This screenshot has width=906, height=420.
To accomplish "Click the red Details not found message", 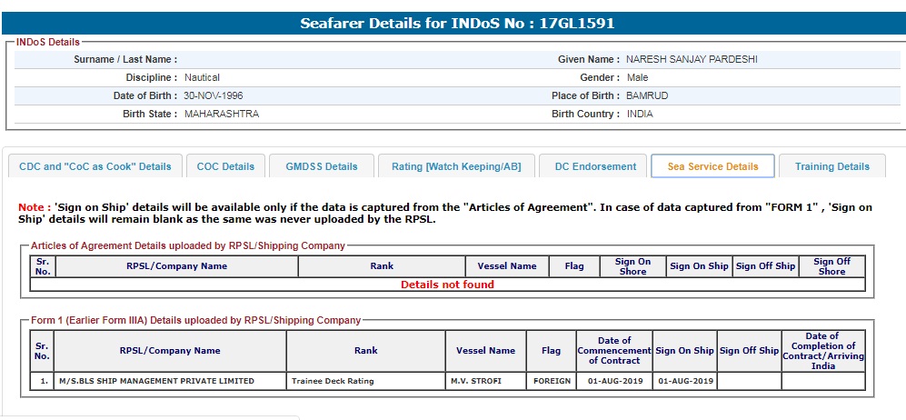I will pos(447,285).
